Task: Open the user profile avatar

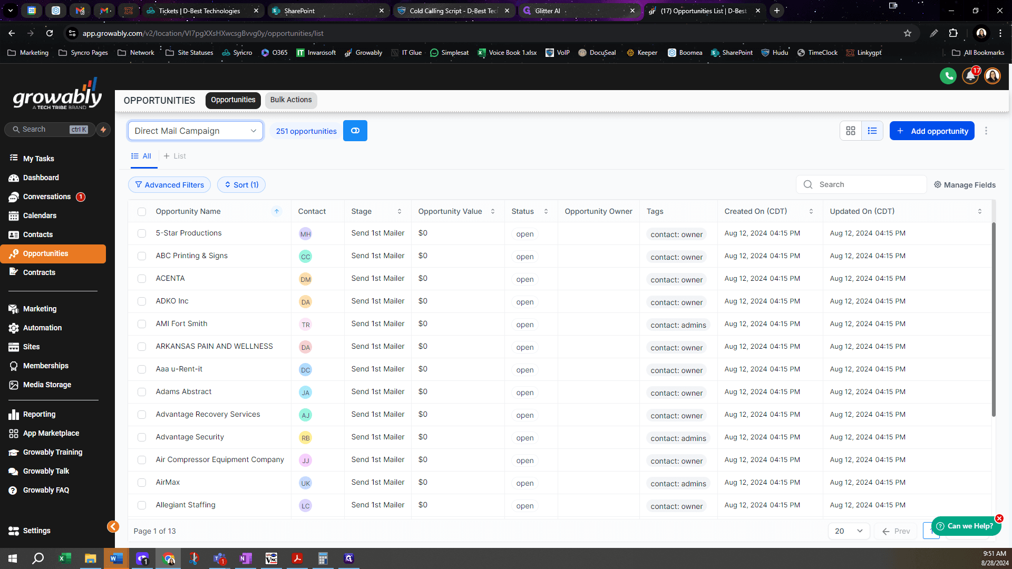Action: coord(992,76)
